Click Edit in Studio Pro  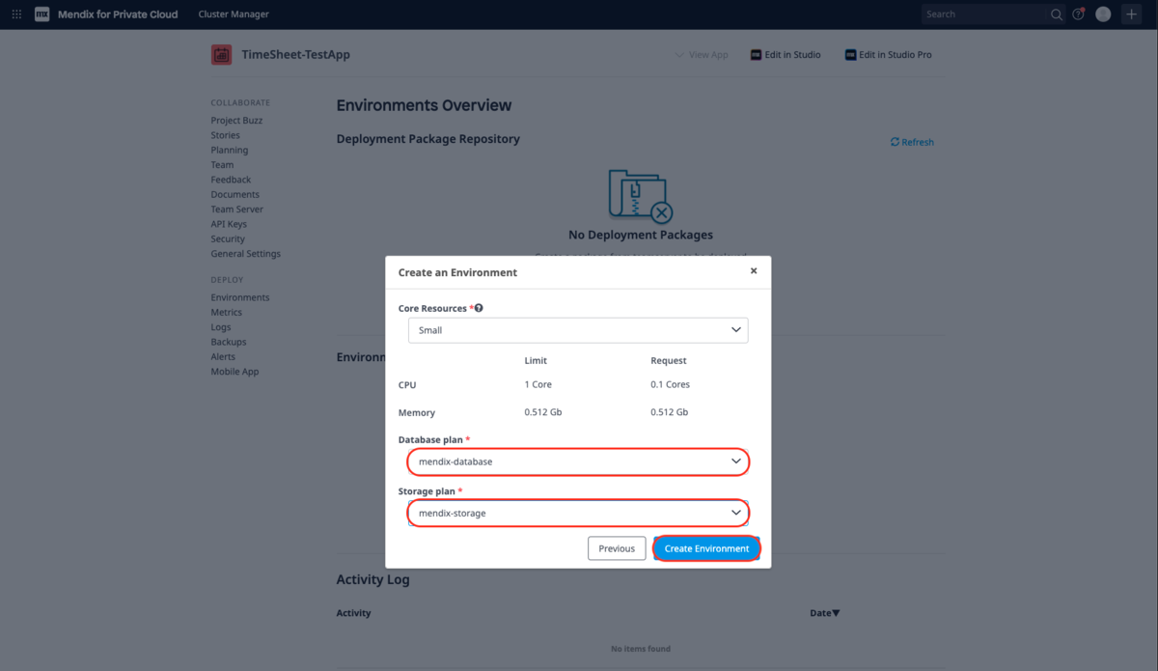tap(889, 55)
